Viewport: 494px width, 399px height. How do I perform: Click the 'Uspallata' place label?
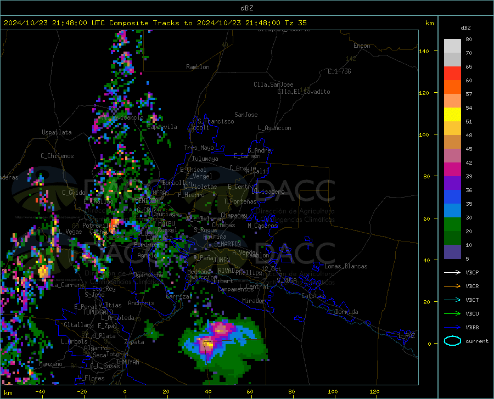57,132
